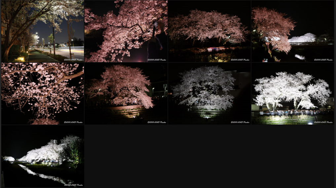Click the watermark on the distant bridge photo
Viewport: 336px width, 188px height.
point(323,60)
